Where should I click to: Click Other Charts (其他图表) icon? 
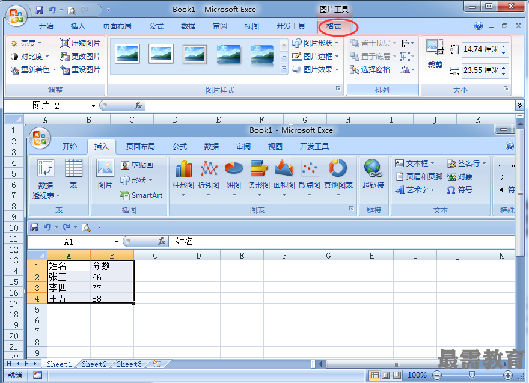338,178
